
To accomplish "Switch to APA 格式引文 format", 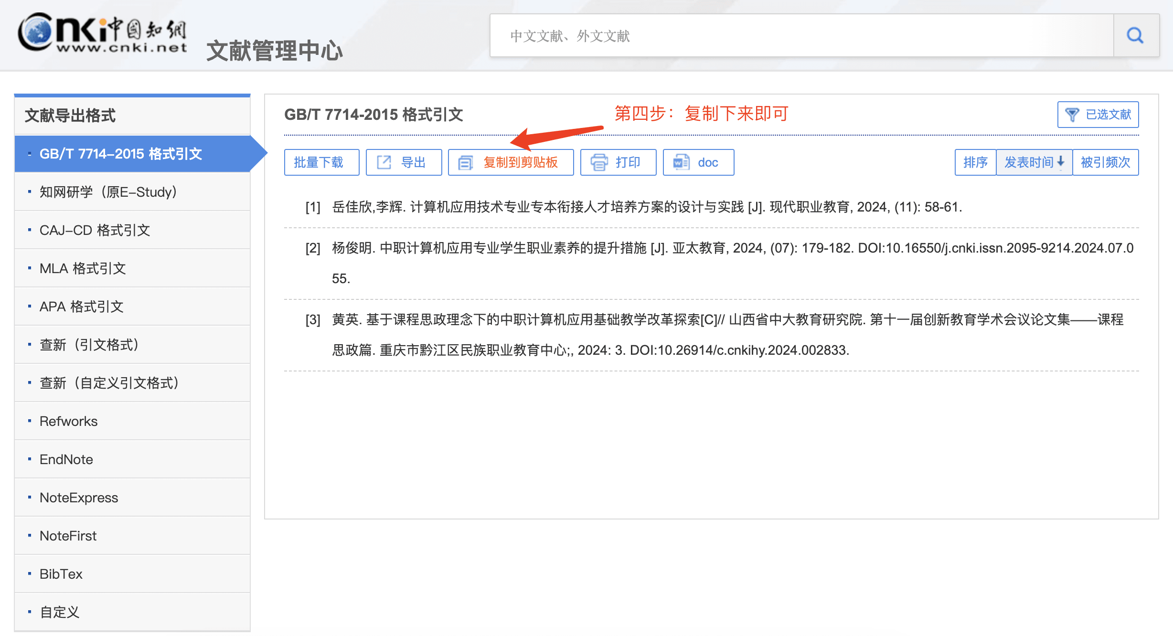I will coord(82,307).
